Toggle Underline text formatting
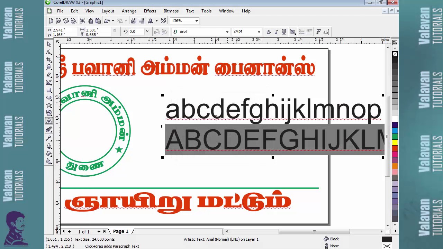The width and height of the screenshot is (443, 249). [x=284, y=32]
